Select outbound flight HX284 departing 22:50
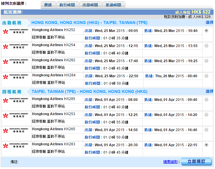The image size is (215, 169). [206, 76]
